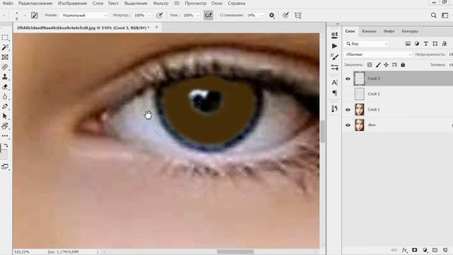This screenshot has height=255, width=453.
Task: Open the layer styles fx button
Action: coord(404,250)
